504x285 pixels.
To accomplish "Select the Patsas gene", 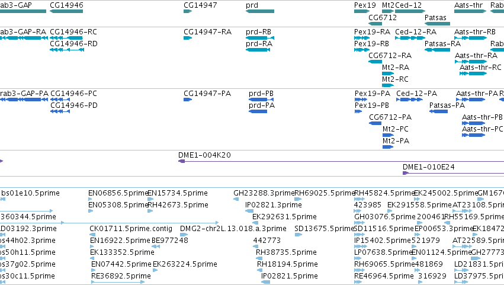I will pyautogui.click(x=437, y=24).
